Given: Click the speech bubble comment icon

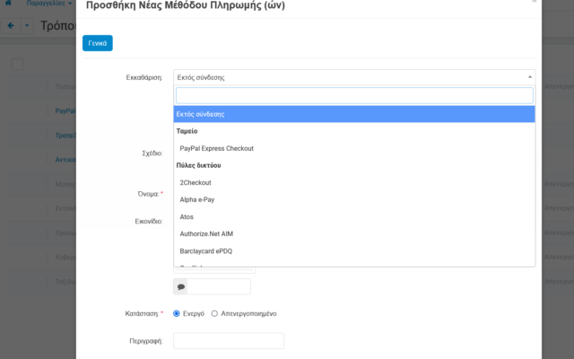Looking at the screenshot, I should point(180,286).
